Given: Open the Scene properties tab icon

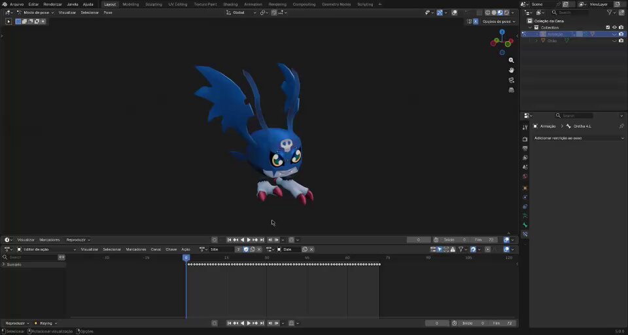Looking at the screenshot, I should coord(525,167).
